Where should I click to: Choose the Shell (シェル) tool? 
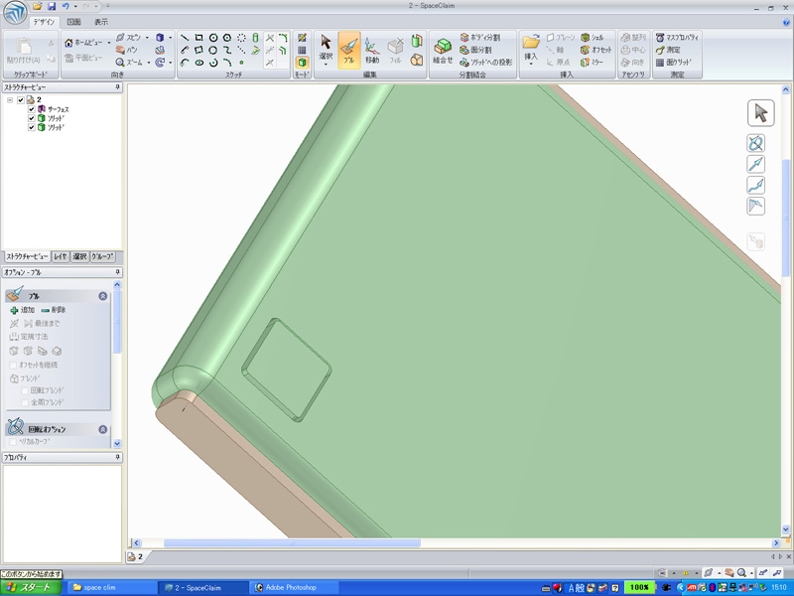click(x=592, y=37)
